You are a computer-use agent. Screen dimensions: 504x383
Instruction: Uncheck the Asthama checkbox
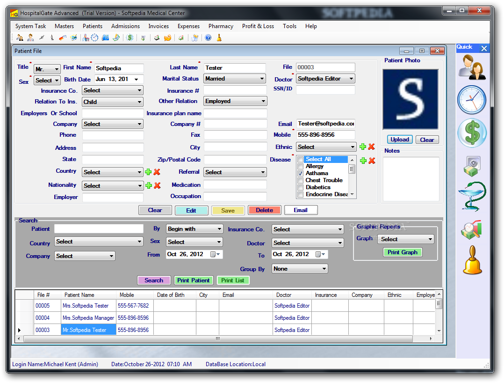point(301,174)
